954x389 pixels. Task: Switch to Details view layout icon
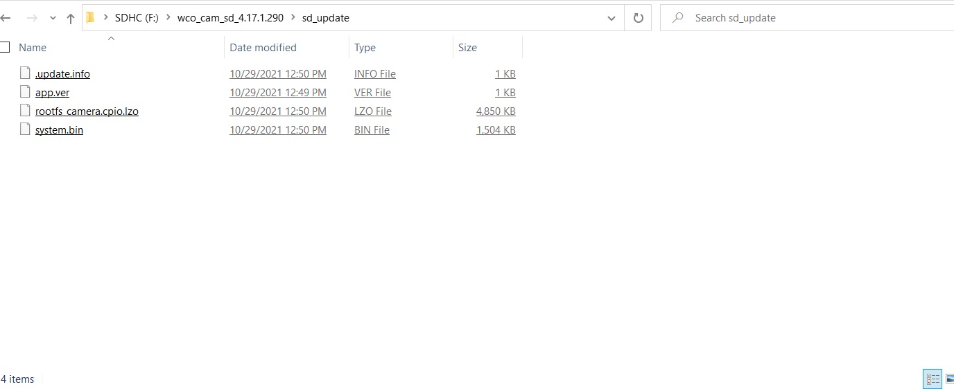[x=933, y=379]
